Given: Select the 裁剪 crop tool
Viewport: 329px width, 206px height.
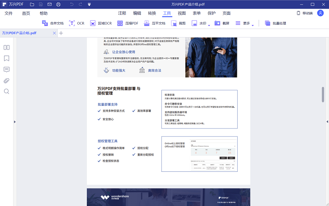Looking at the screenshot, I should click(x=178, y=23).
